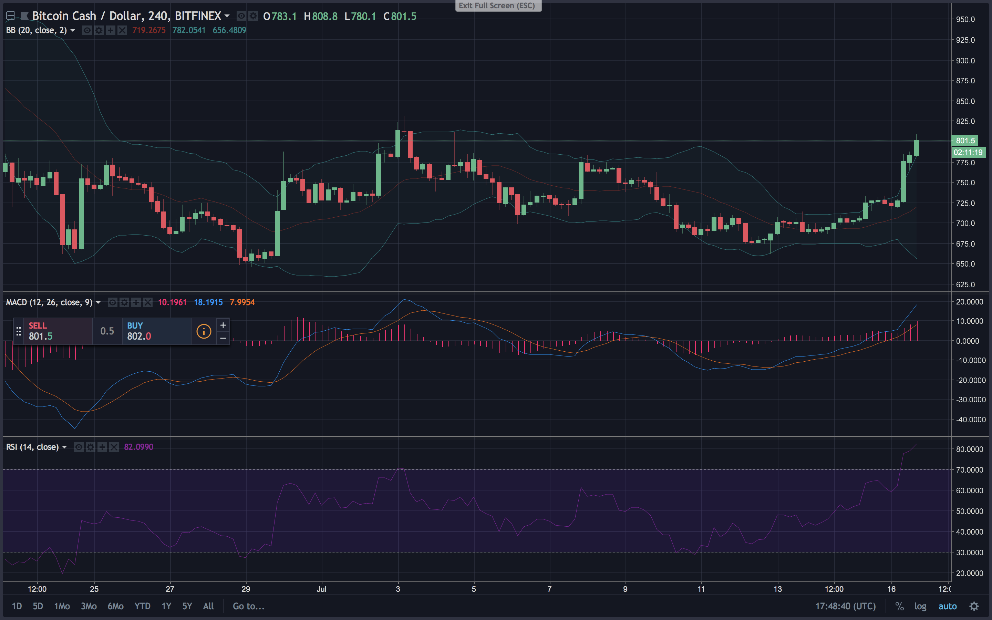This screenshot has width=992, height=620.
Task: Click the 782.0541 BB upper band value
Action: pyautogui.click(x=188, y=30)
